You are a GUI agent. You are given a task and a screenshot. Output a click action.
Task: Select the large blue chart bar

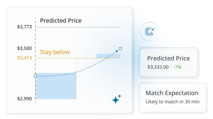point(56,86)
